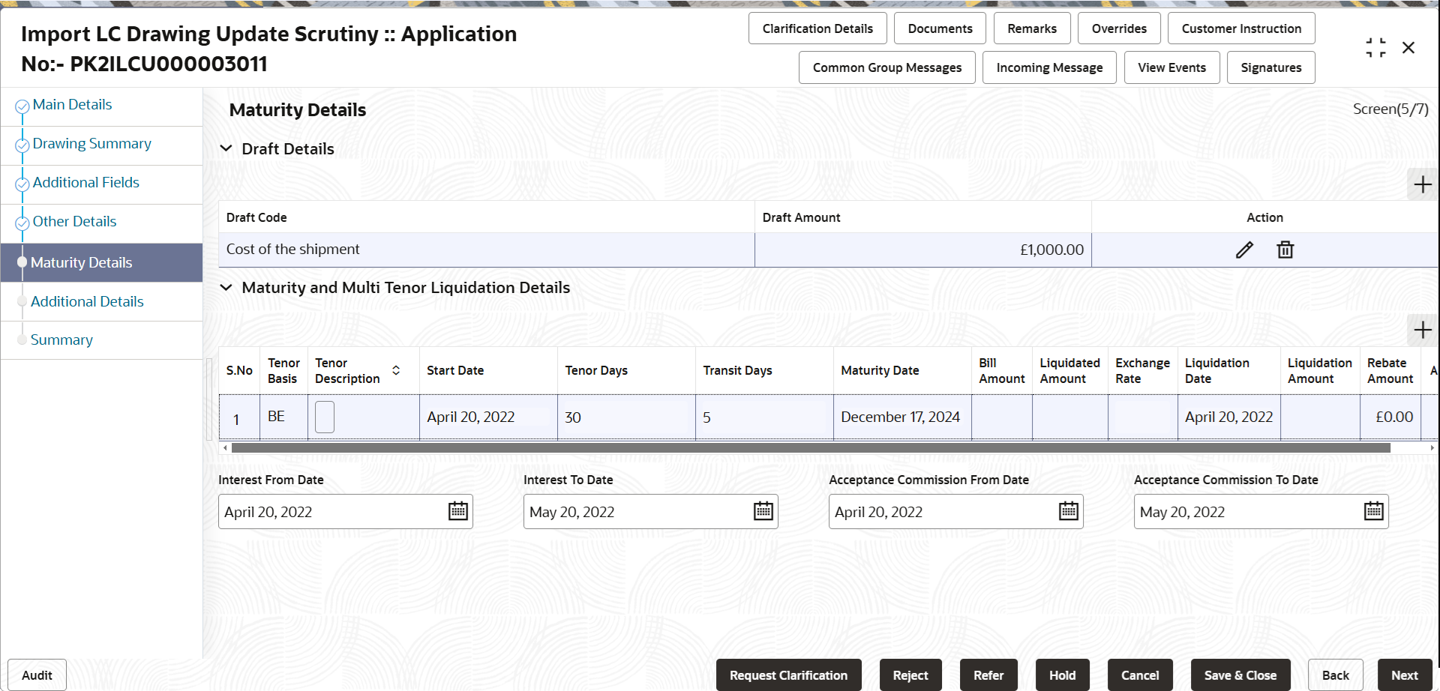1440x691 pixels.
Task: Delete the Cost of the shipment draft
Action: pos(1285,250)
